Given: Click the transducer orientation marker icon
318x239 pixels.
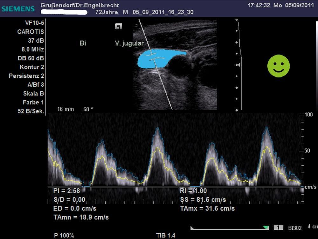Looking at the screenshot, I should coord(118,26).
